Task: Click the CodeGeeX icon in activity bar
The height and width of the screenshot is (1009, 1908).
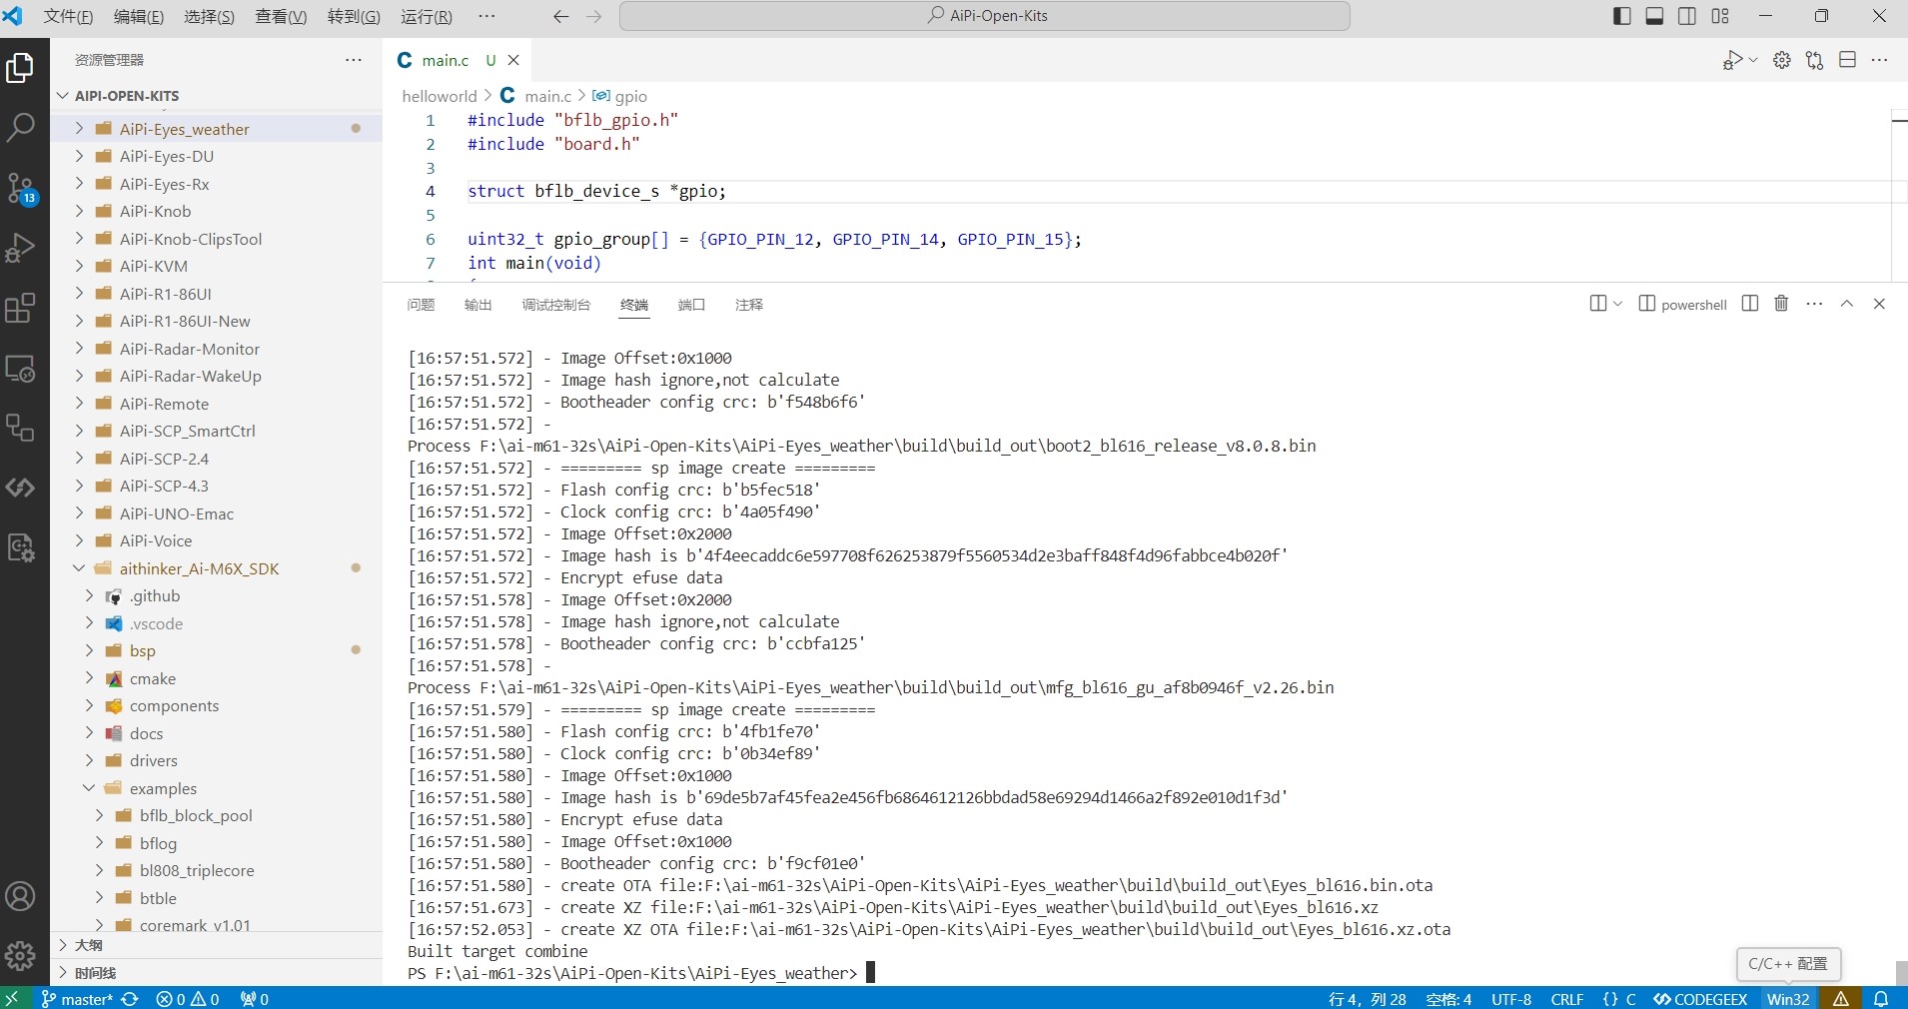Action: pos(20,488)
